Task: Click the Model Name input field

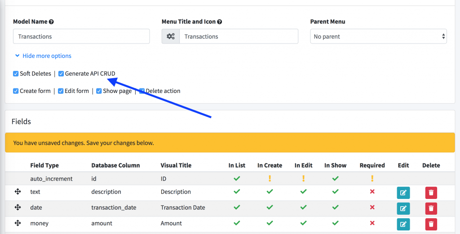Action: [81, 36]
